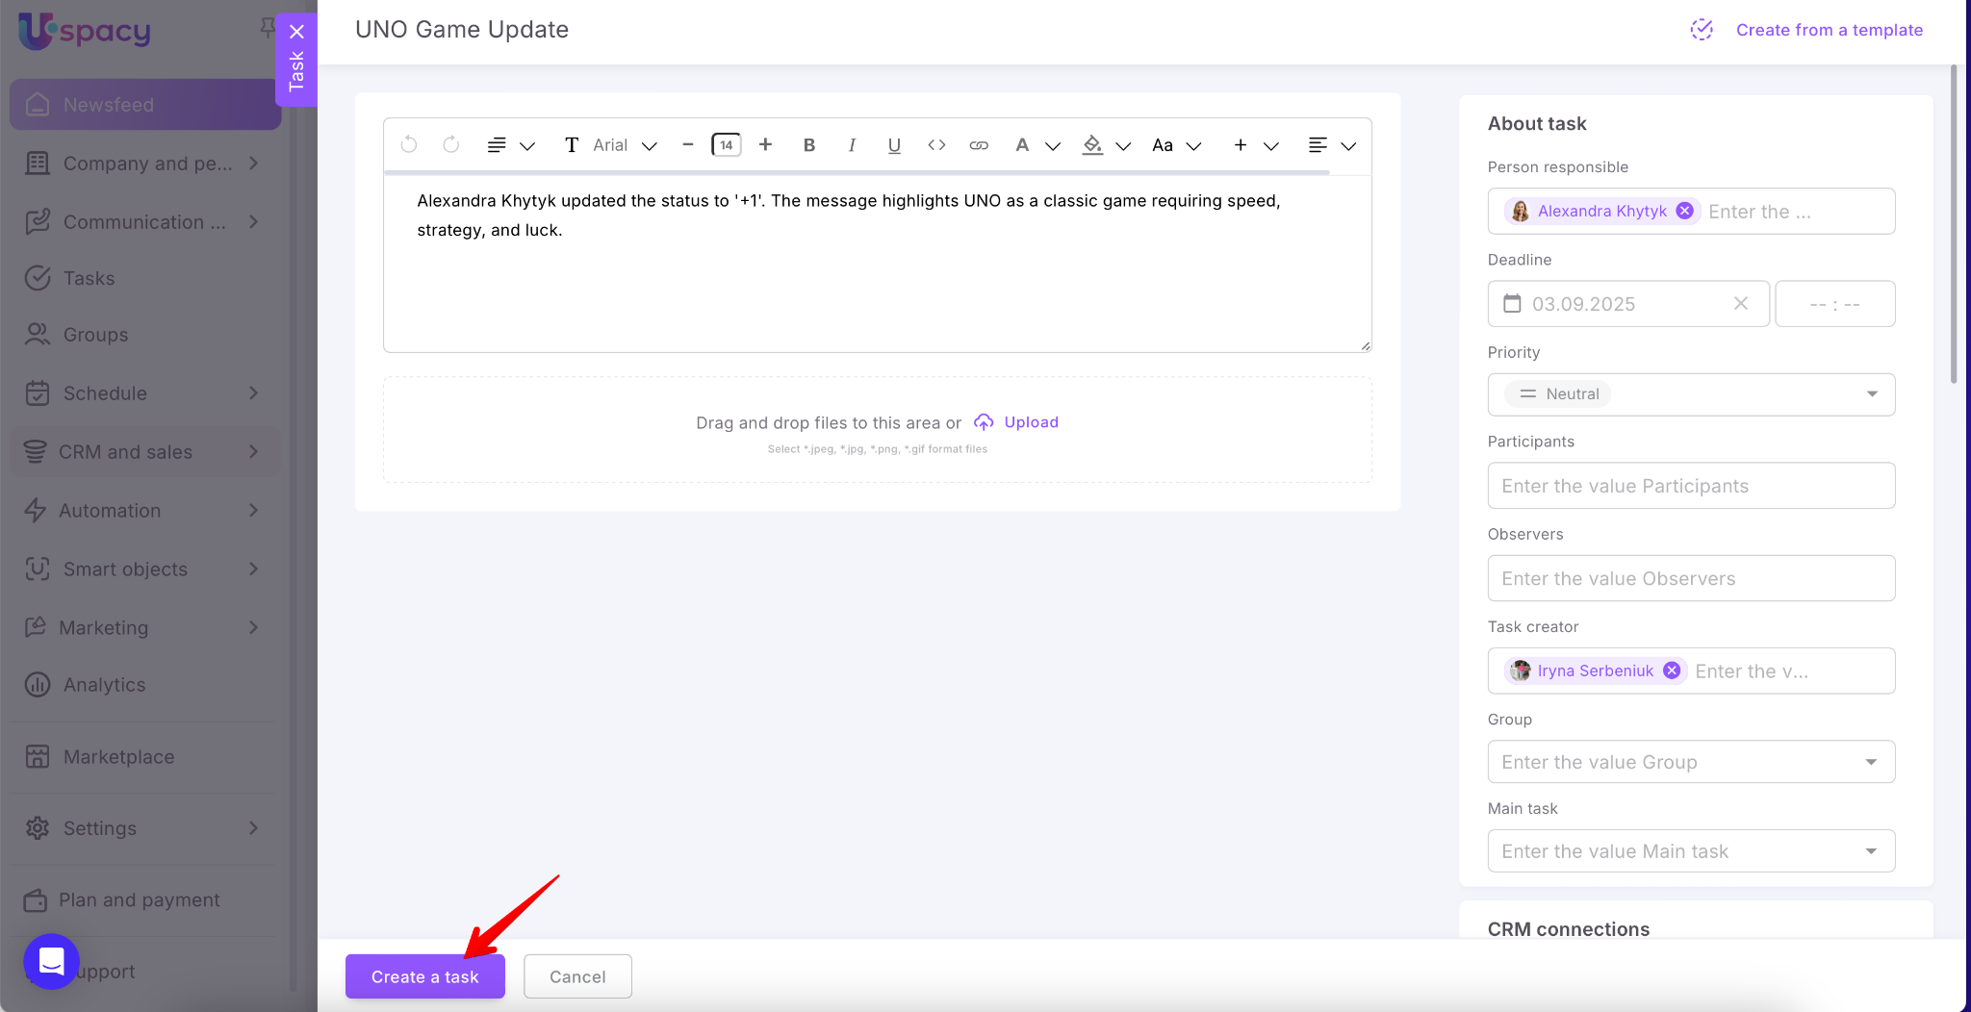Click the Participants input field
The image size is (1971, 1012).
point(1690,486)
